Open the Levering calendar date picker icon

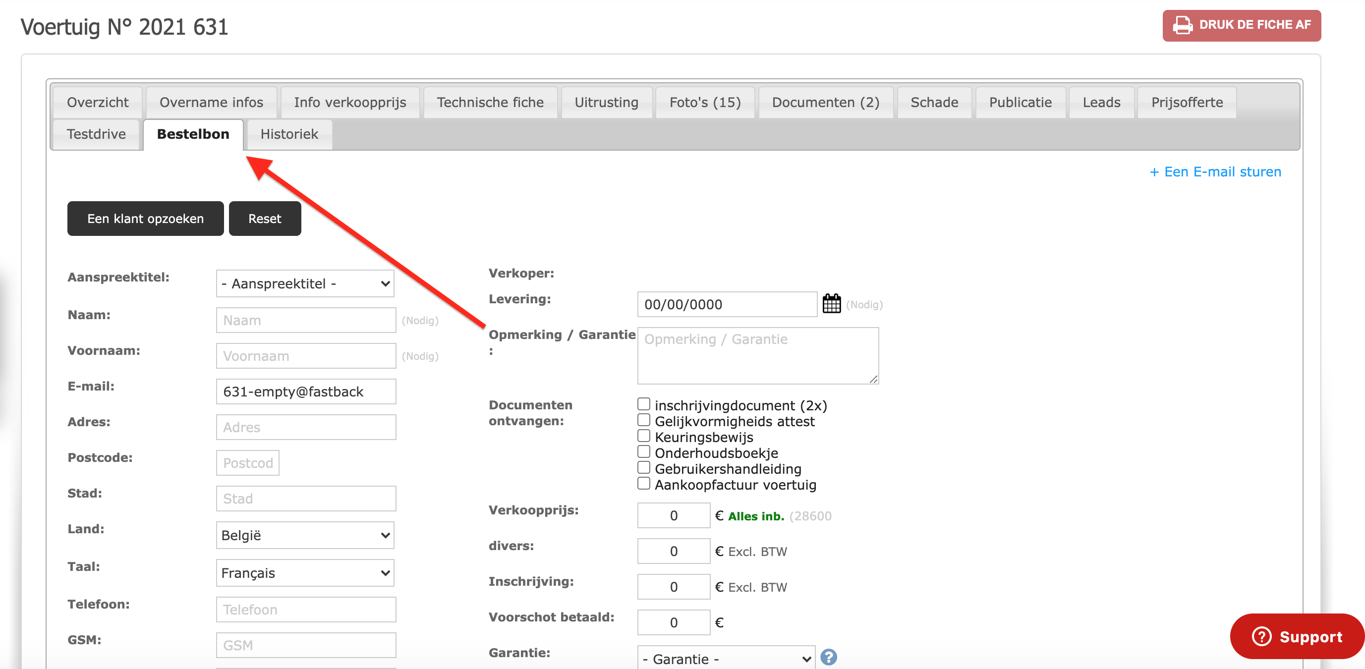click(831, 303)
